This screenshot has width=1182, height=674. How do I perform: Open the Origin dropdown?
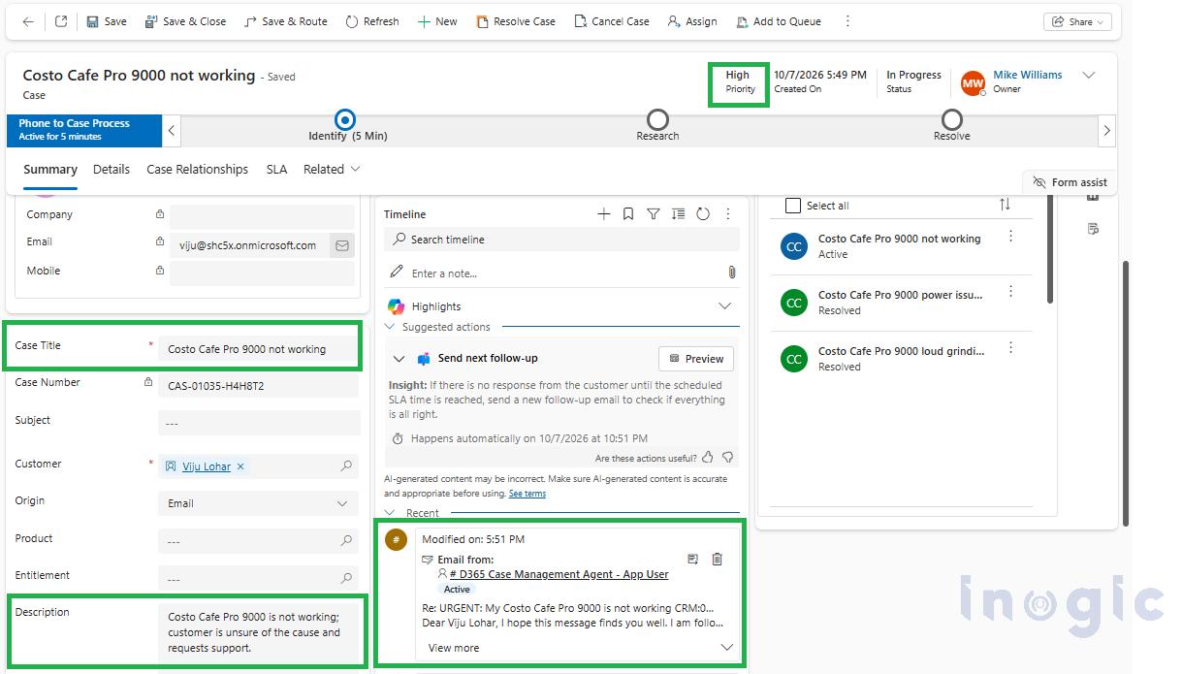[259, 503]
